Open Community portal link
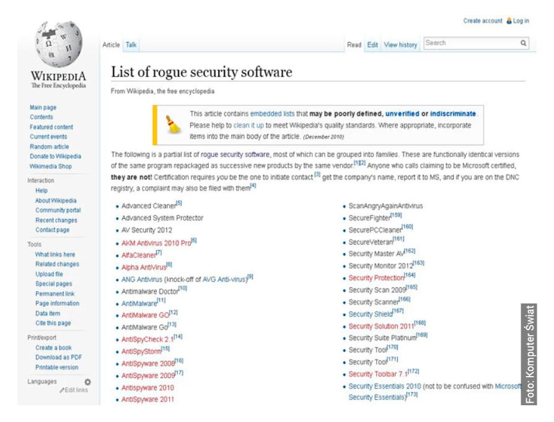Viewport: 554px width, 422px height. click(58, 210)
